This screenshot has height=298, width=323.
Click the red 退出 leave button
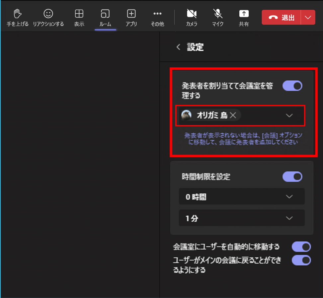282,18
